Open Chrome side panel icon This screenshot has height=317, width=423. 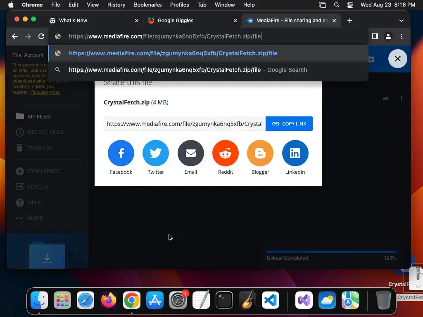click(x=375, y=36)
